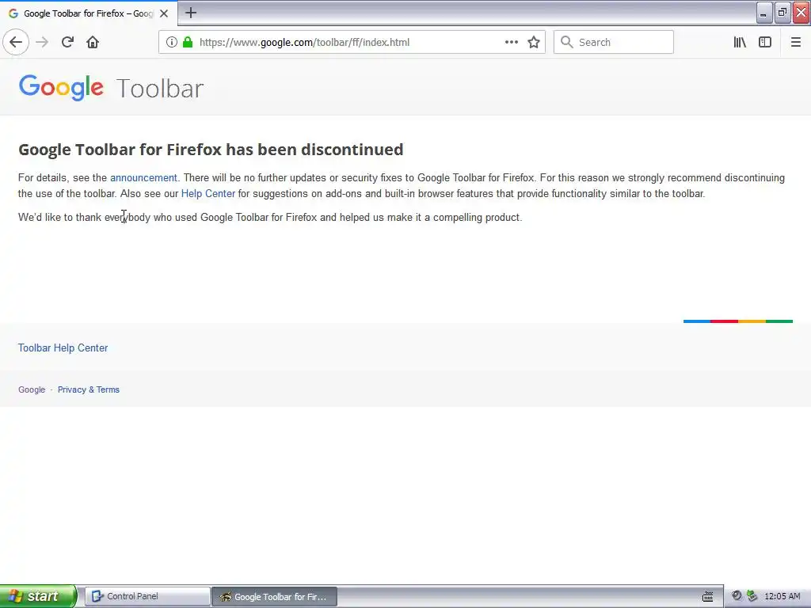811x608 pixels.
Task: Open the Firefox hamburger menu
Action: (x=796, y=43)
